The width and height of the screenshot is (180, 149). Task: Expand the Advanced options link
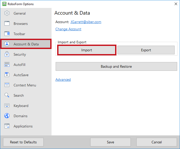pyautogui.click(x=63, y=80)
